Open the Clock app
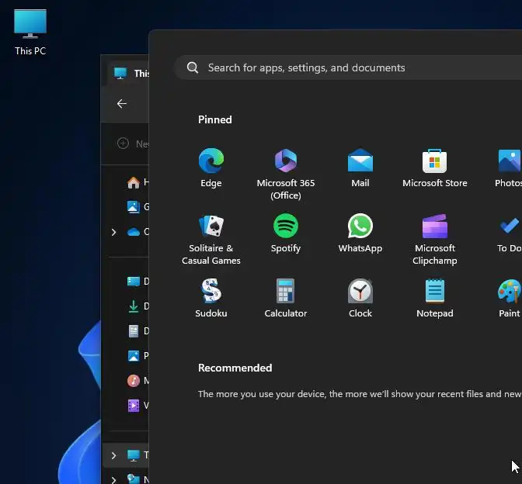 click(x=360, y=298)
